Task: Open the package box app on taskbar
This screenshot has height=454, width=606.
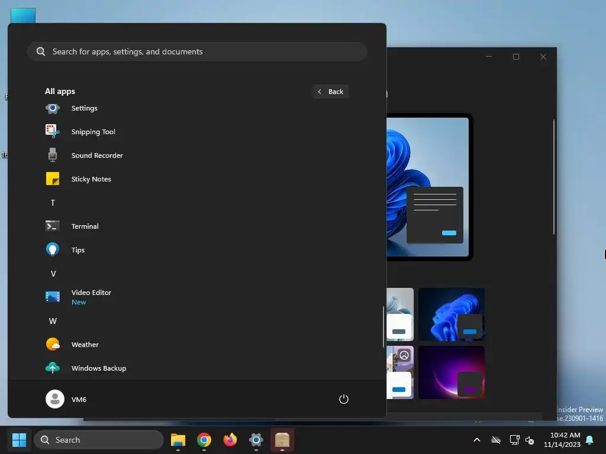Action: coord(282,440)
